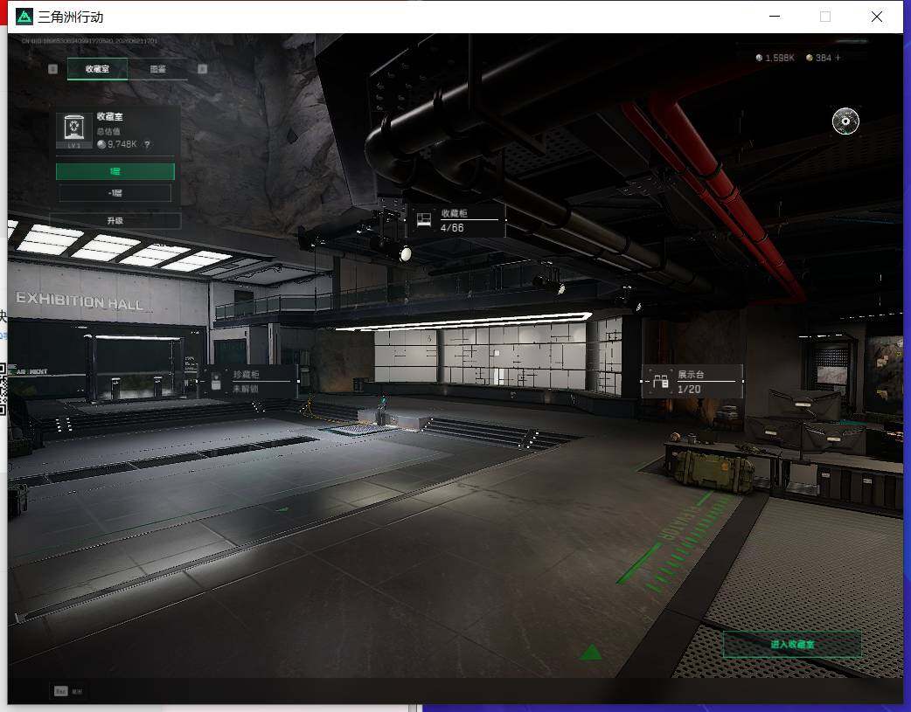The height and width of the screenshot is (712, 911).
Task: Click the 1,598K currency coin icon
Action: pyautogui.click(x=759, y=58)
